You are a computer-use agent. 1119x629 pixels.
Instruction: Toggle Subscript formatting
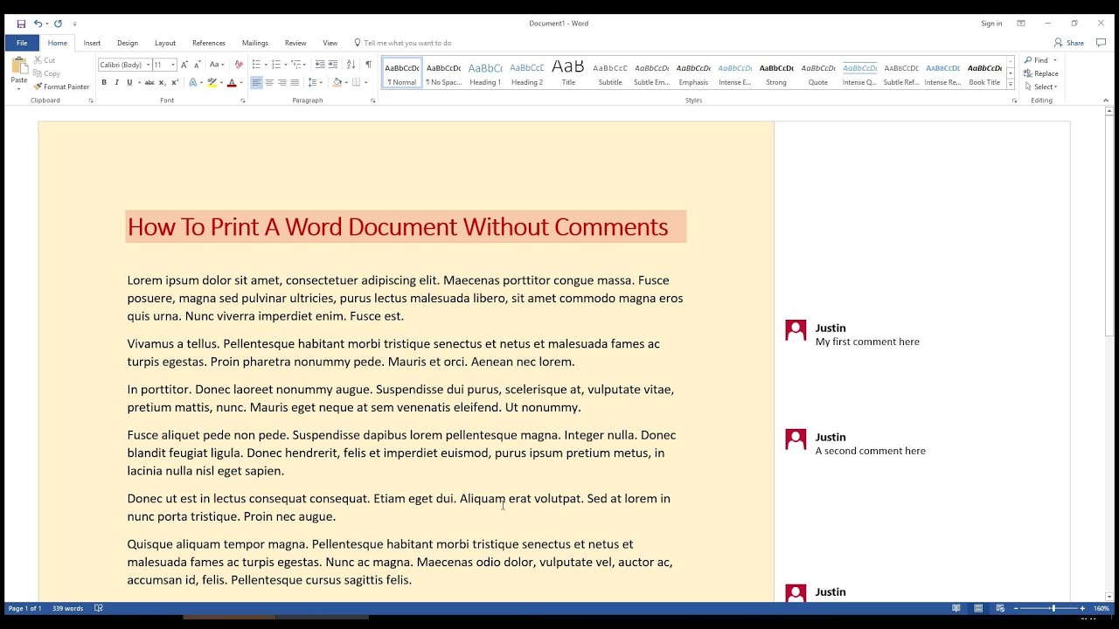pos(163,82)
